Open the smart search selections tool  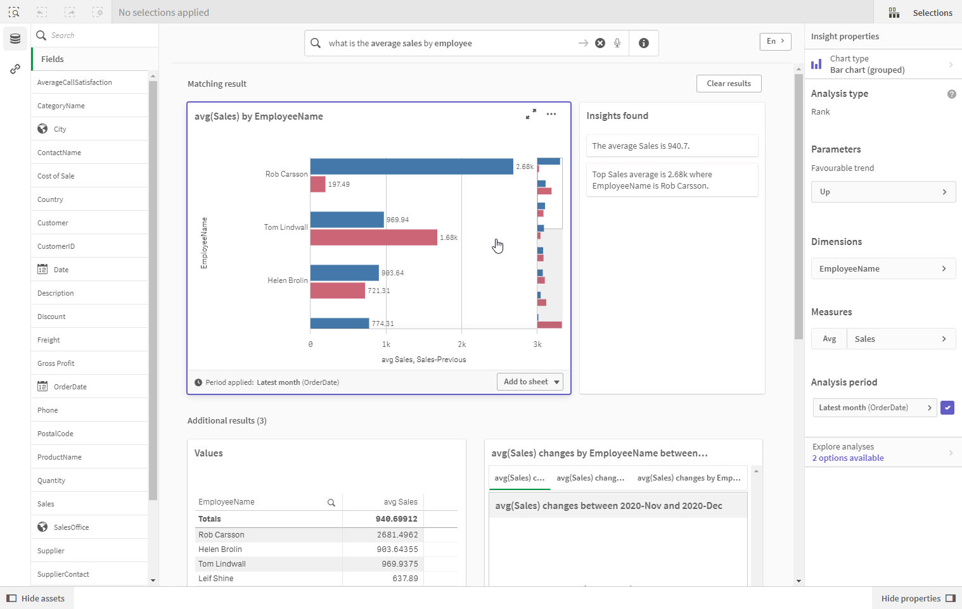(14, 12)
